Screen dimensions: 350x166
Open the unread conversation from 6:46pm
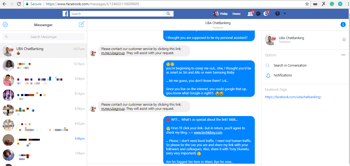(x=43, y=141)
